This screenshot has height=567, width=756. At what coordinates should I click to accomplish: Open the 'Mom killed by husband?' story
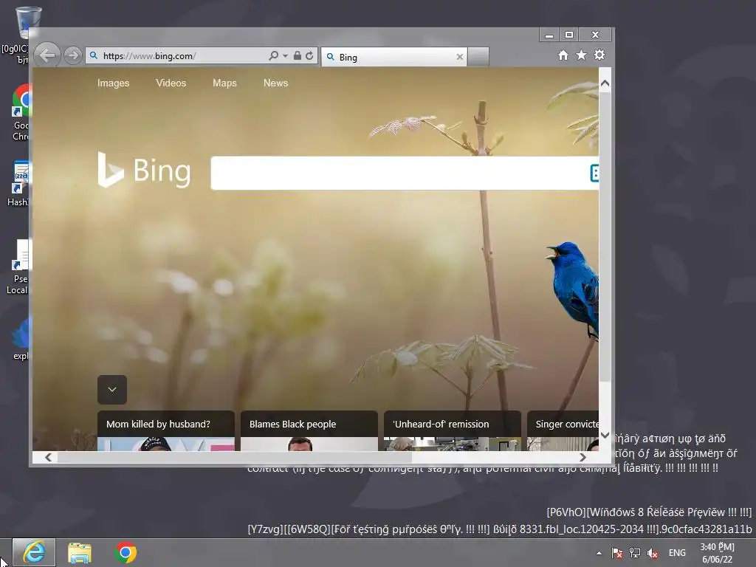pyautogui.click(x=166, y=430)
